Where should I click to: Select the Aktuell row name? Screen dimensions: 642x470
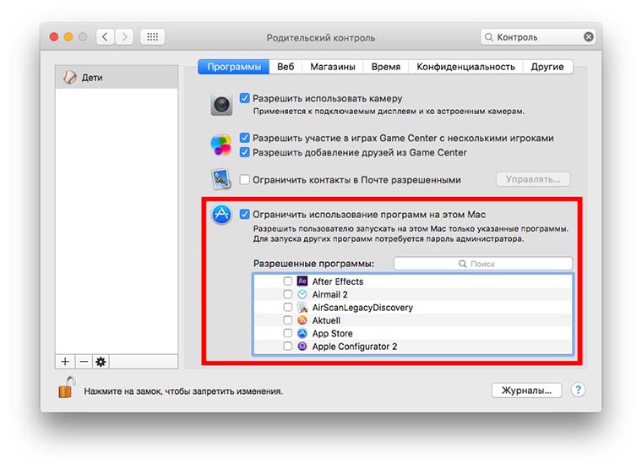click(326, 320)
